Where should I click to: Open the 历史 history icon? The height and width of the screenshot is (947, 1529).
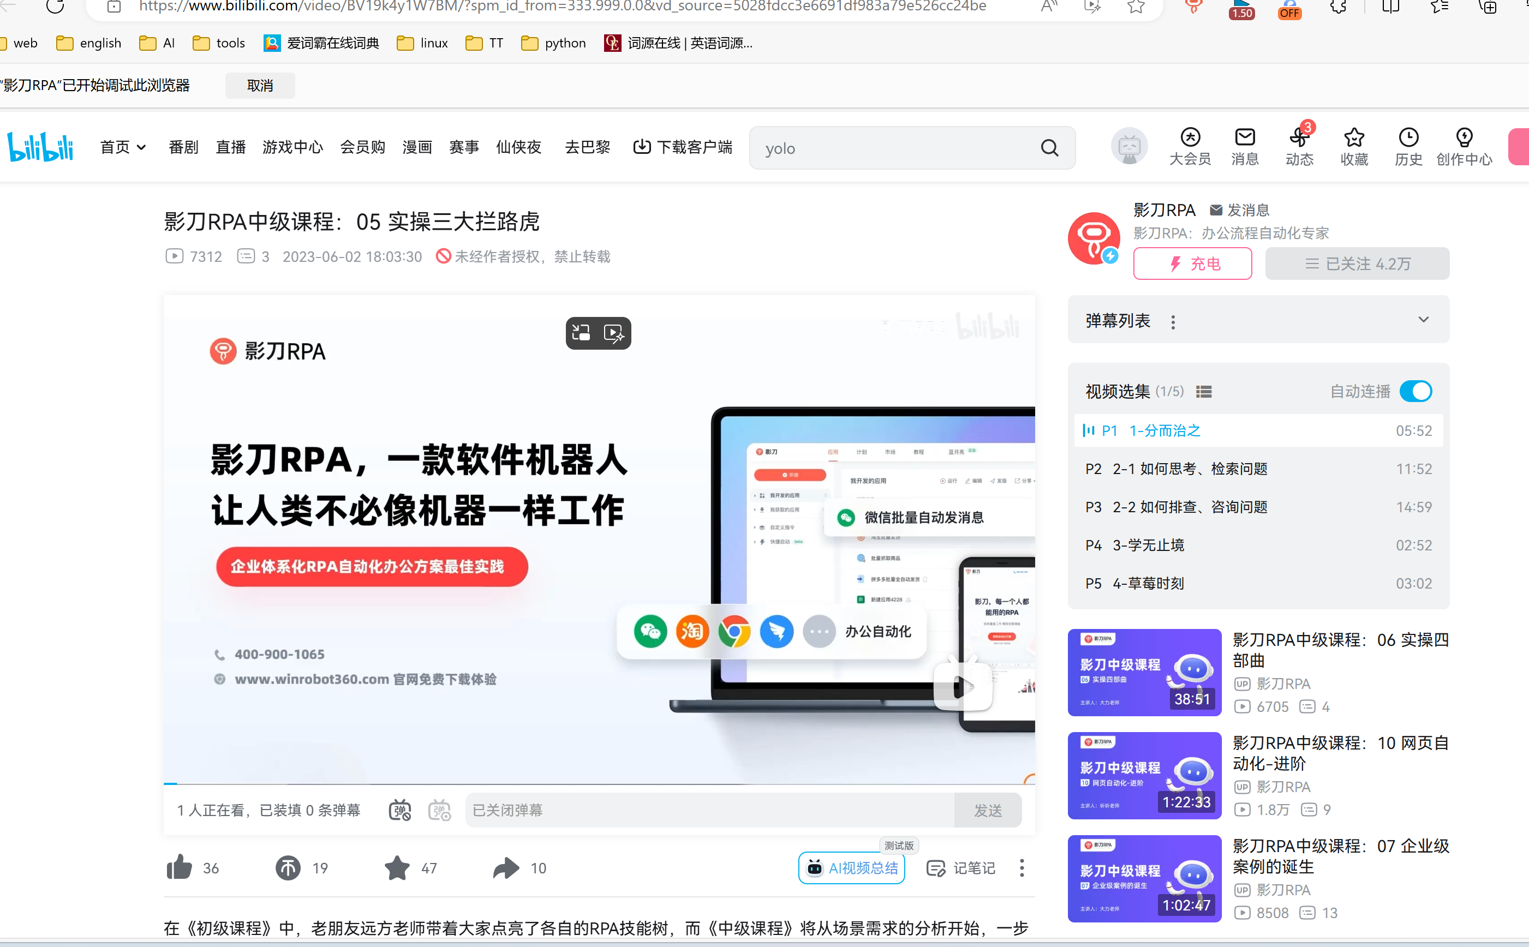(1408, 147)
